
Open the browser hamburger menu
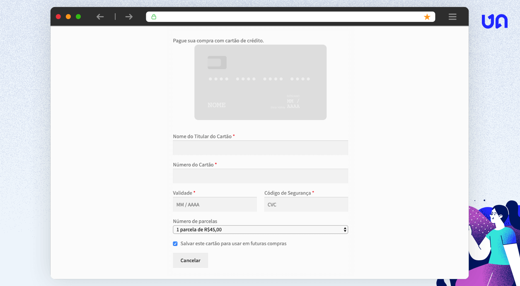(452, 17)
